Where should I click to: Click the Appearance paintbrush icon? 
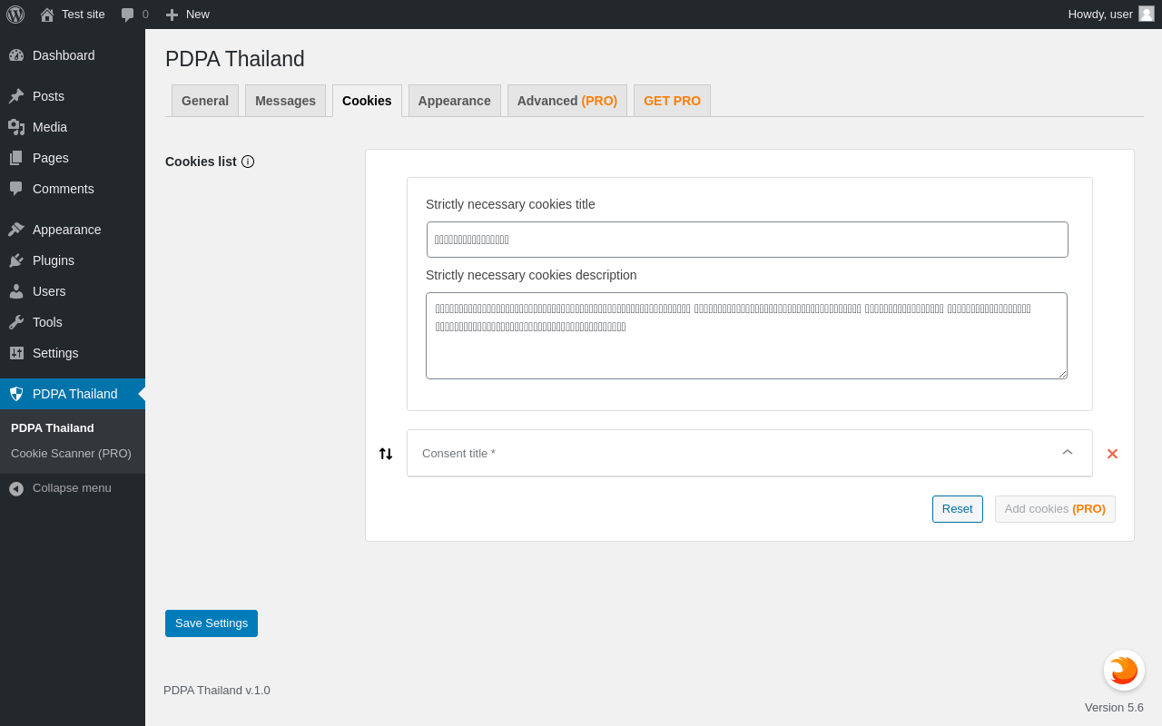point(16,230)
